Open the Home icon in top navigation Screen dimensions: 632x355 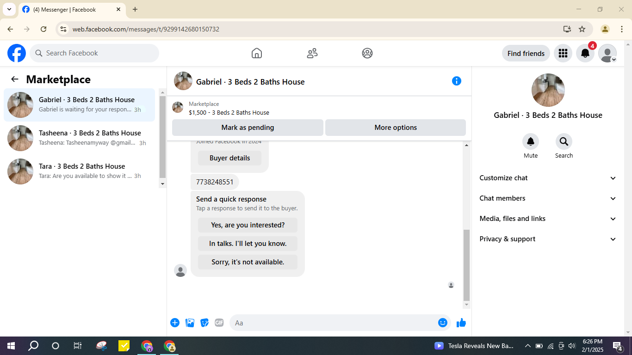257,53
